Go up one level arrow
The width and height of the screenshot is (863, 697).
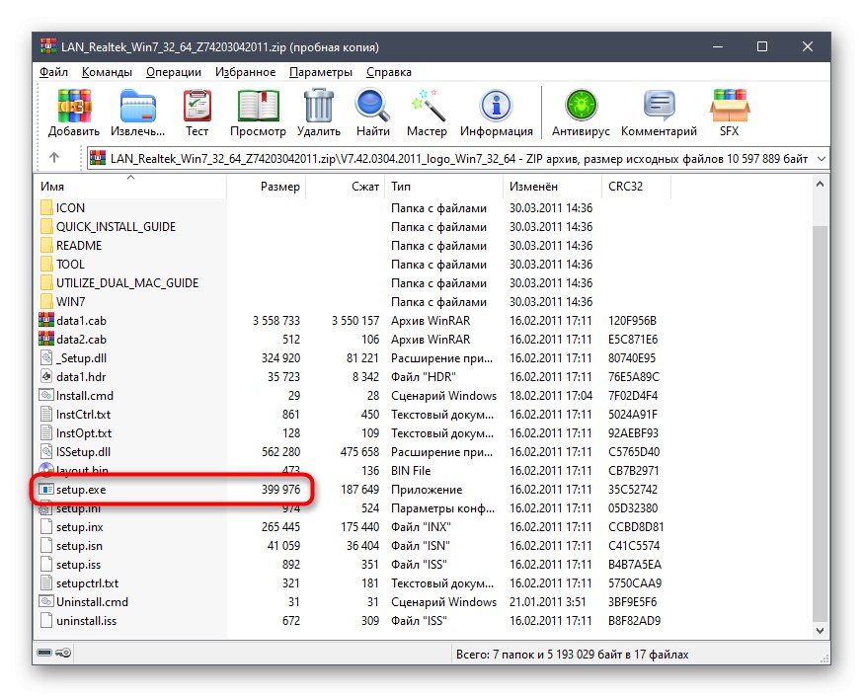54,158
